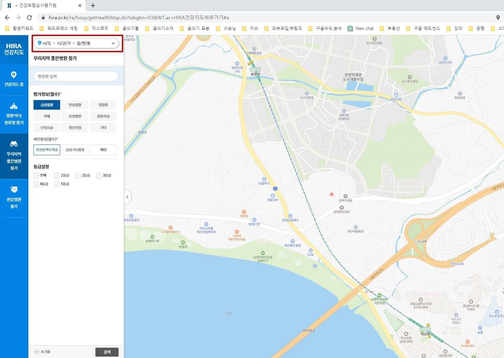Choose 급성기뇌졸중 detail item
The image size is (504, 358).
click(75, 150)
